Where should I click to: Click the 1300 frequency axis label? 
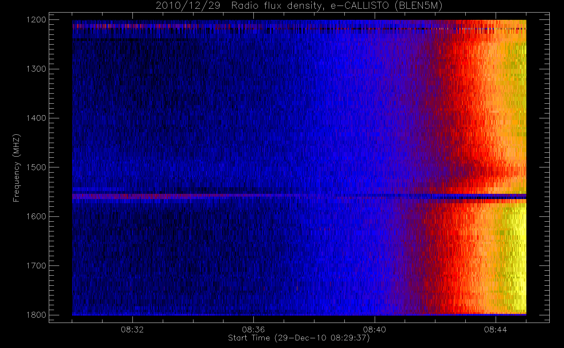tap(36, 69)
